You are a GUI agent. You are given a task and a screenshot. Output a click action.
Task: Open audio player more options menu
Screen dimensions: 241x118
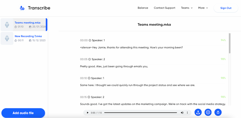(x=187, y=113)
